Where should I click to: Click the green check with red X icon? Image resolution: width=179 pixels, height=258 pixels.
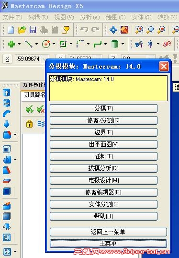[x=41, y=109]
